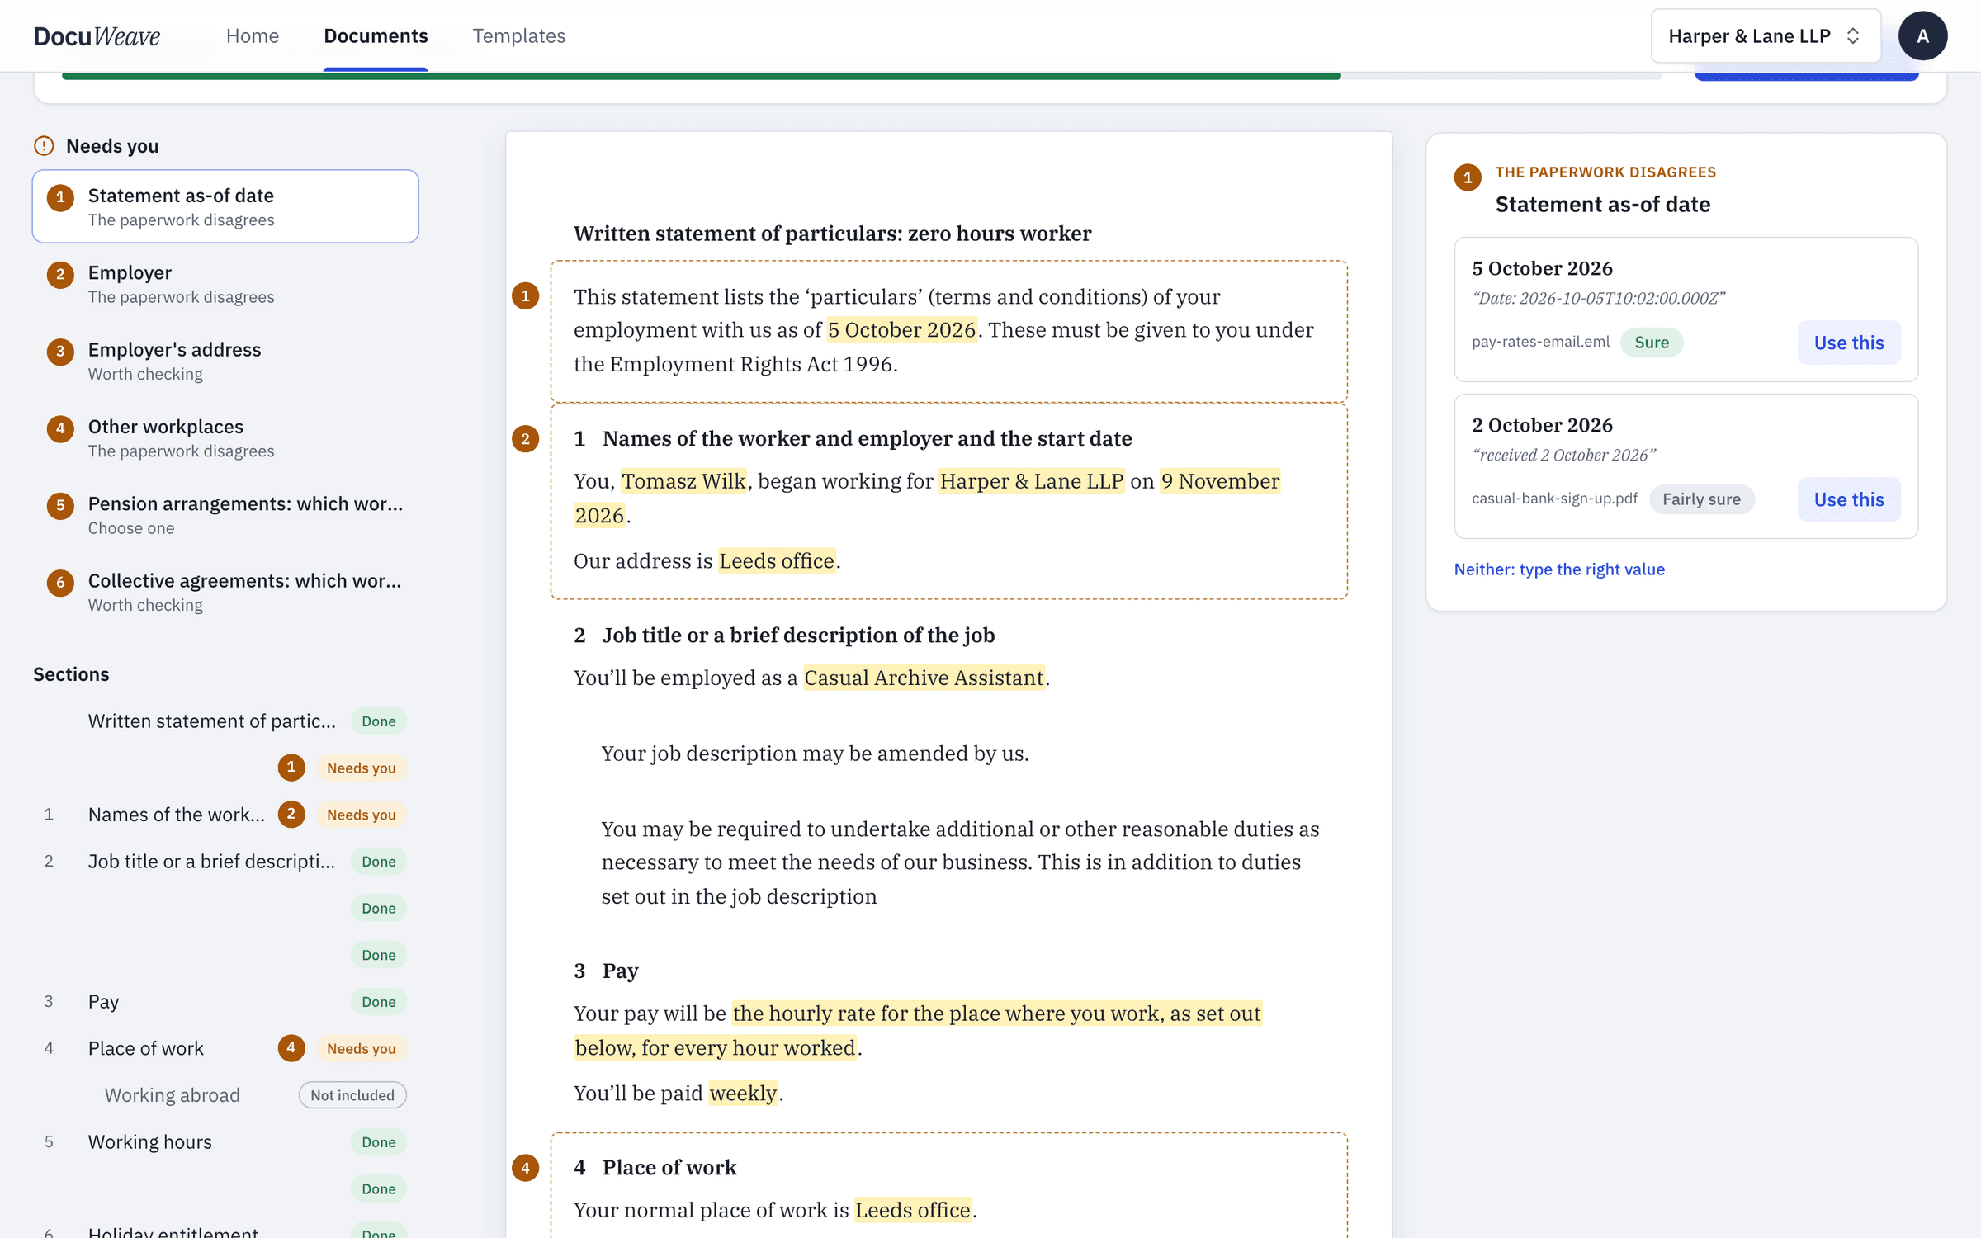Click 'Needs you' badge with number 1 in Sections
Image resolution: width=1981 pixels, height=1238 pixels.
click(x=362, y=768)
